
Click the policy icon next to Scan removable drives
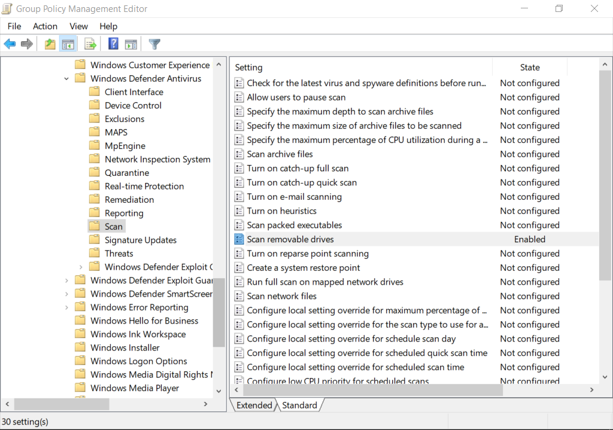click(x=239, y=239)
